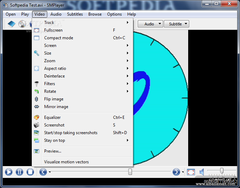Screen dimensions: 240x188
Task: Expand the Aspect ratio submenu
Action: [x=82, y=68]
